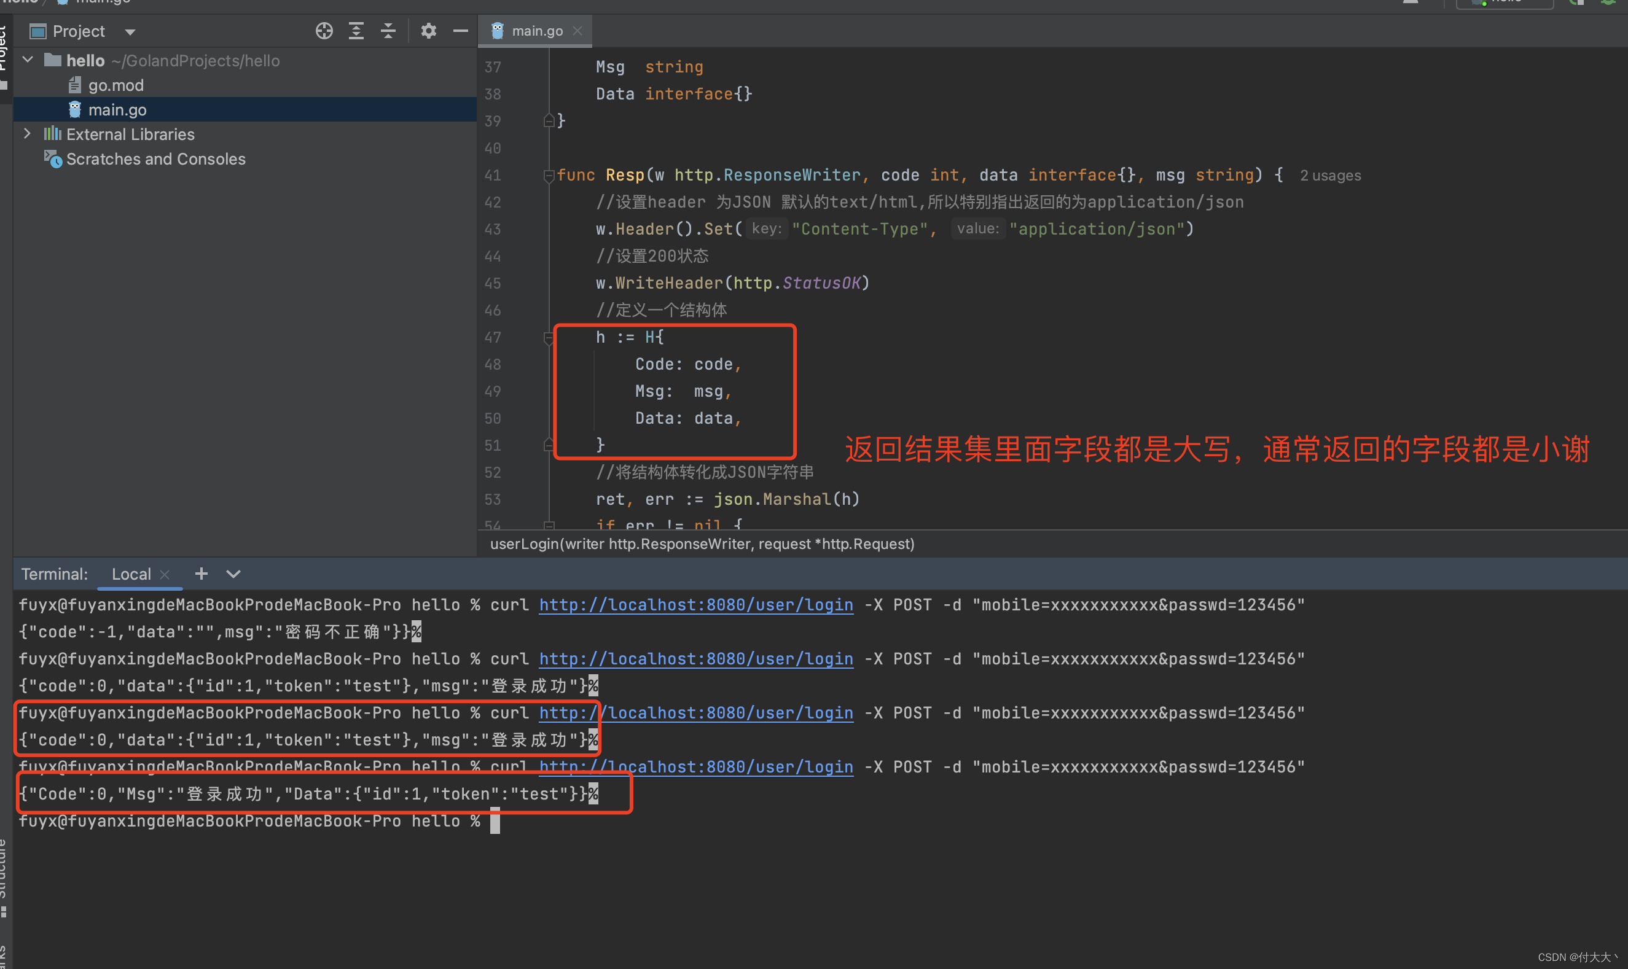Open the terminal options chevron dropdown
Viewport: 1628px width, 969px height.
tap(233, 574)
